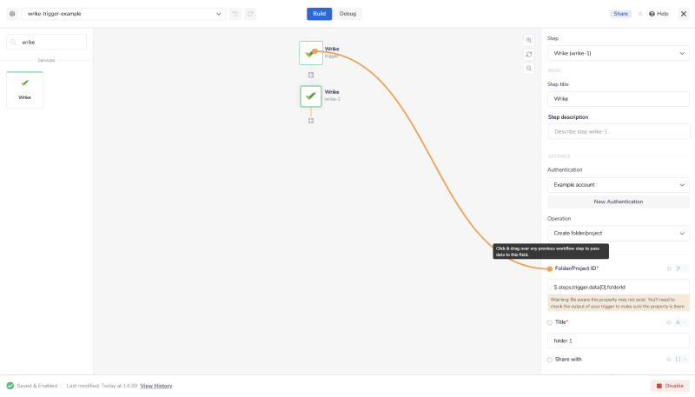Open workflow settings gear icon

[x=12, y=14]
